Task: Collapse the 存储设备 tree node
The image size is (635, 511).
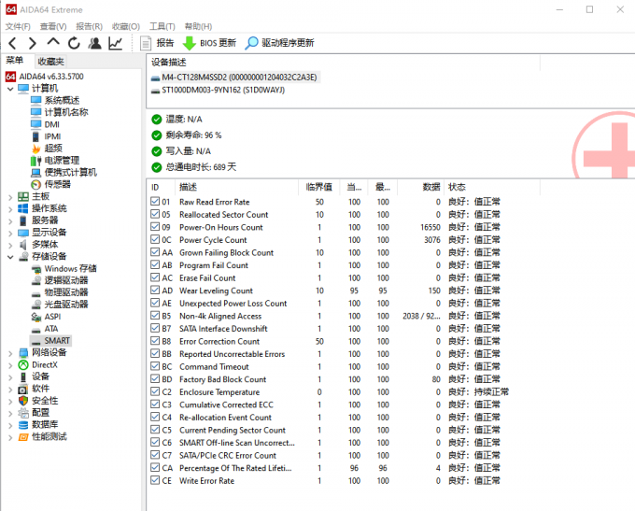Action: pos(9,256)
